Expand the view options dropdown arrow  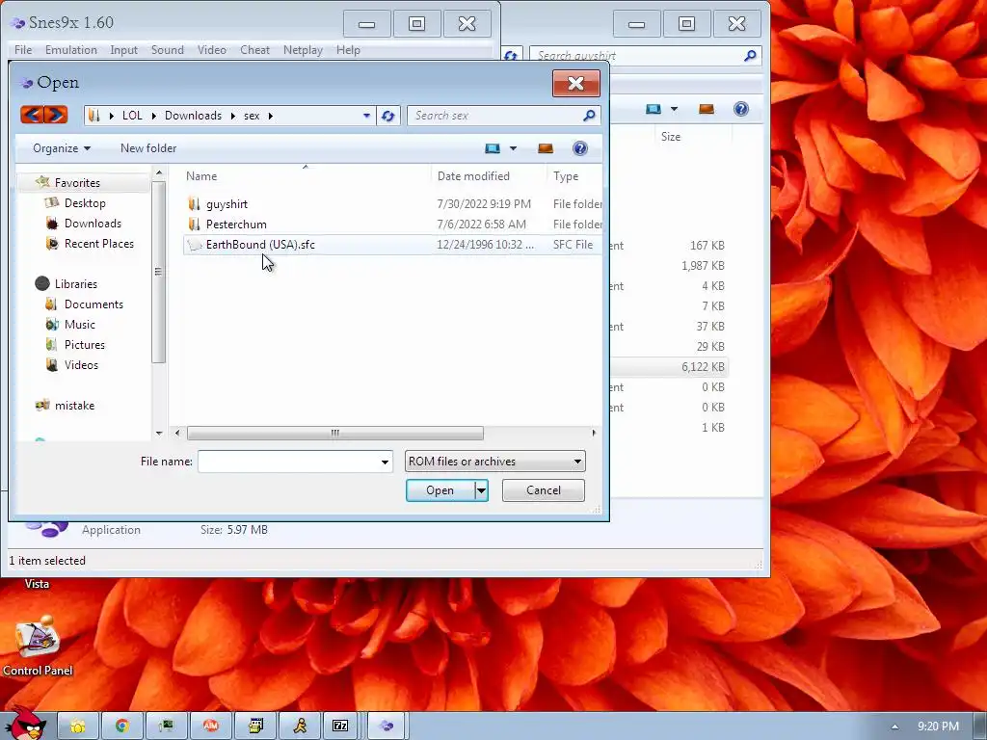[x=513, y=148]
